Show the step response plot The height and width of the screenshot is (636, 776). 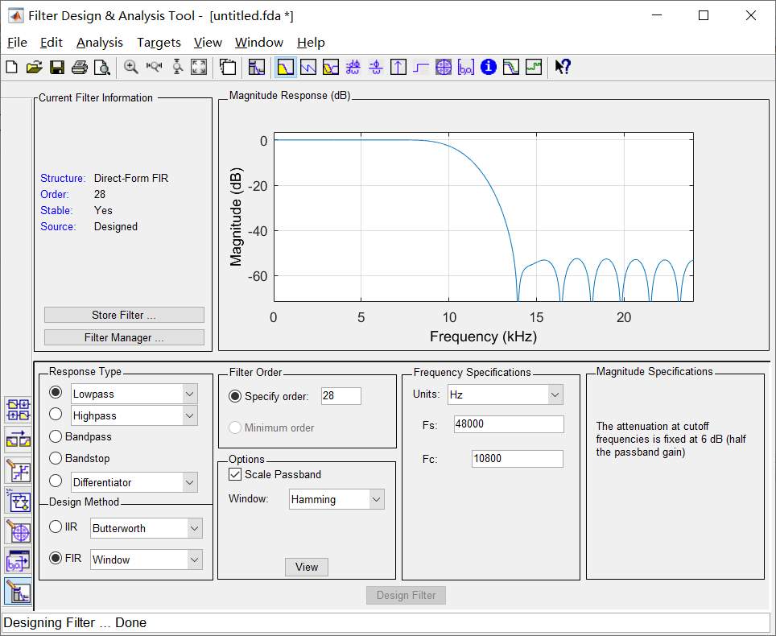click(421, 67)
